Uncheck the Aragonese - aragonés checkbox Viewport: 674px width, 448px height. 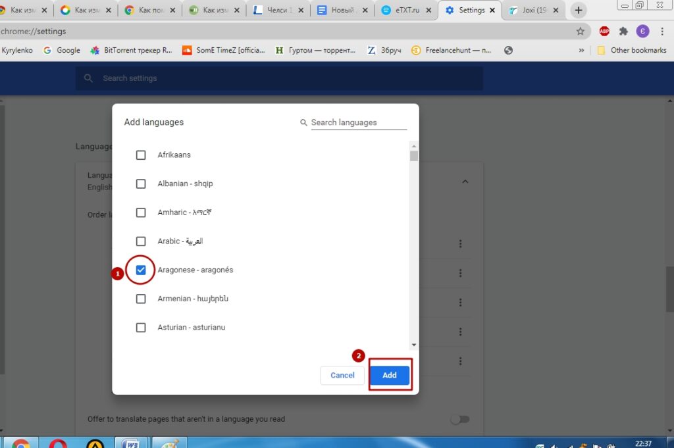[x=141, y=270]
